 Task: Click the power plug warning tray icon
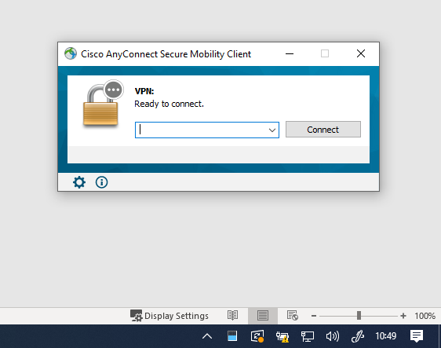[x=282, y=336]
